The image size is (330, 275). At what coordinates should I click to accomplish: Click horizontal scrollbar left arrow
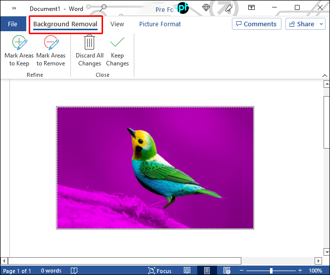4,261
